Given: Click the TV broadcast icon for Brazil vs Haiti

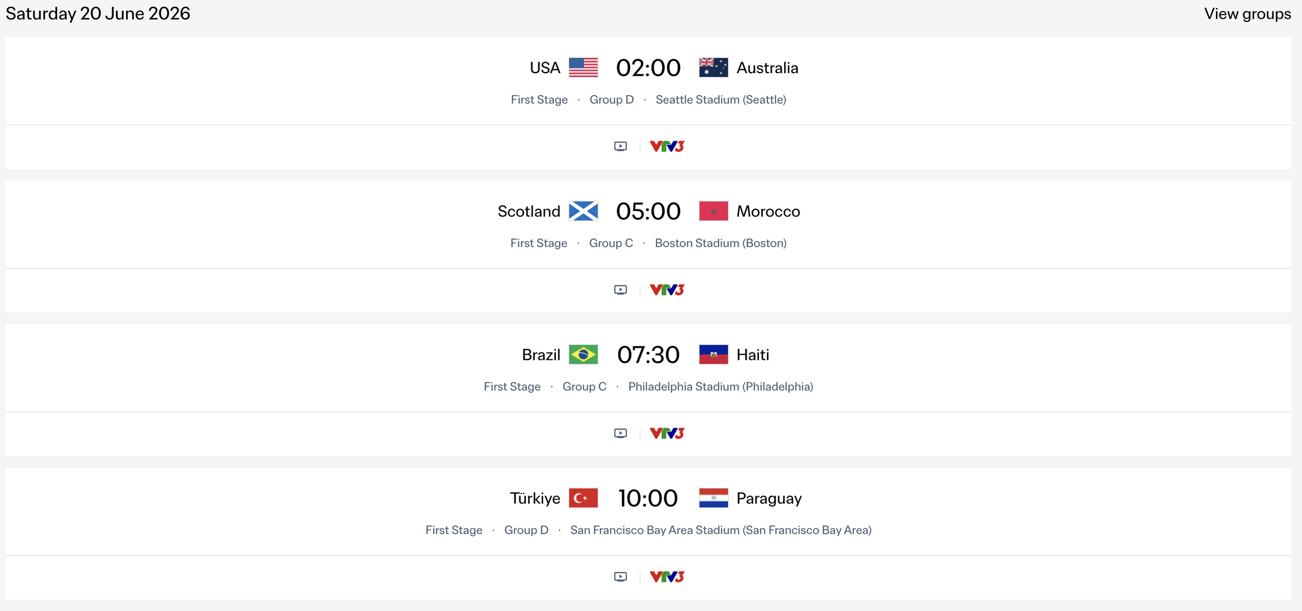Looking at the screenshot, I should coord(620,433).
